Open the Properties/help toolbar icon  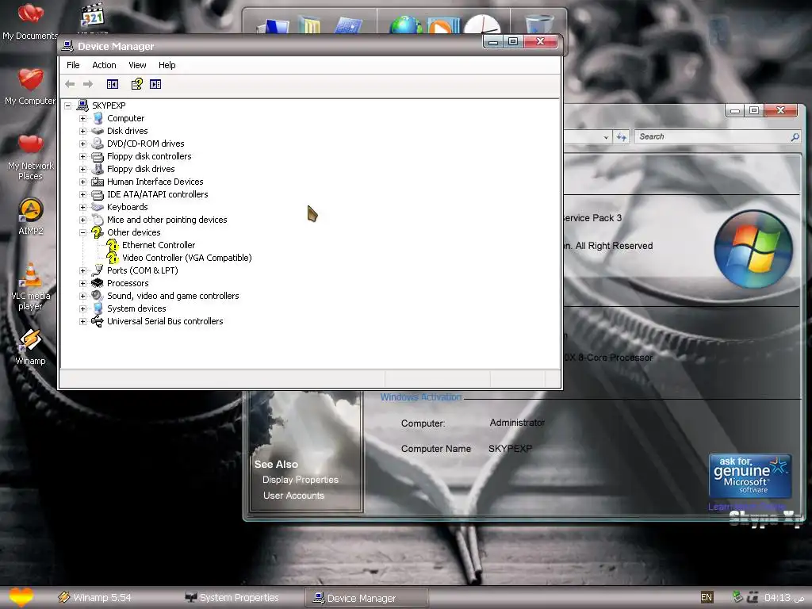(136, 84)
